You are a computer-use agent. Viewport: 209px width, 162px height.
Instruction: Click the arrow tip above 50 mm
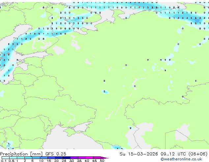click(104, 158)
